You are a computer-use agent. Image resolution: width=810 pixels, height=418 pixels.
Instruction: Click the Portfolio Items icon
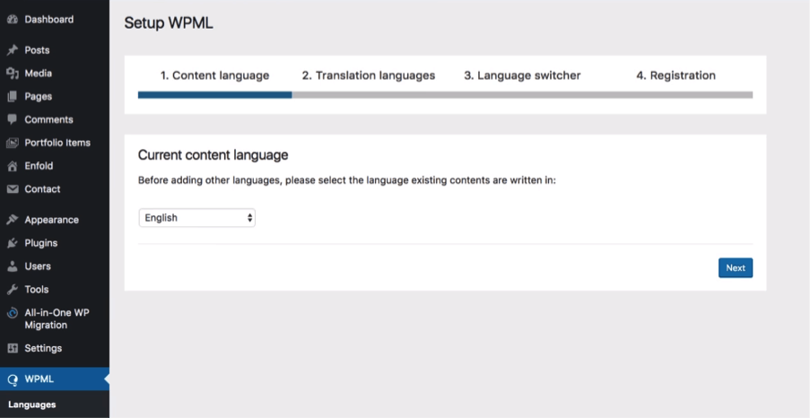[13, 143]
